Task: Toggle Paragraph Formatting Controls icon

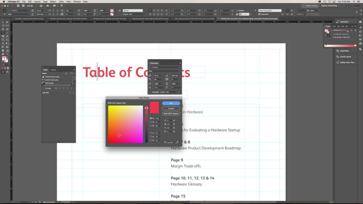Action: point(4,14)
